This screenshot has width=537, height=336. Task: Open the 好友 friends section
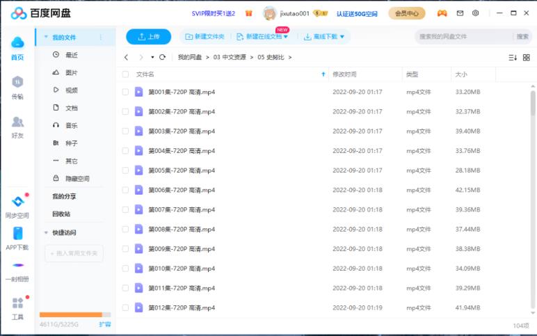17,127
